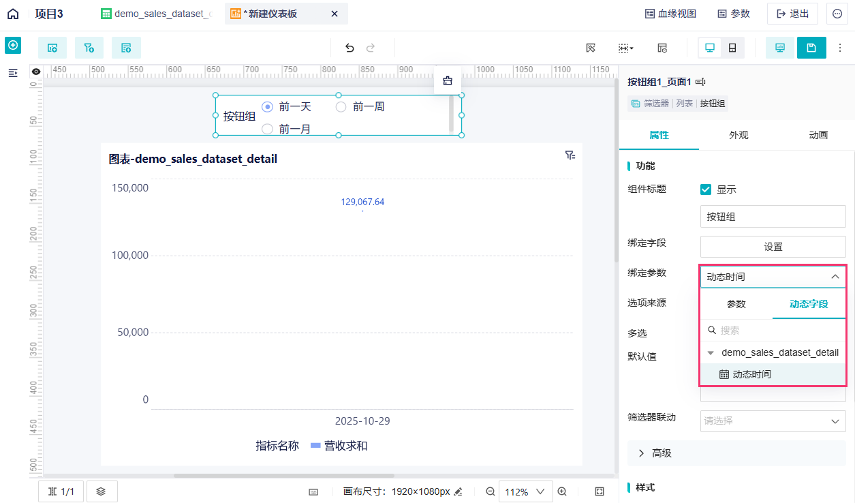Open the 112% zoom level dropdown
The image size is (855, 503).
pos(525,491)
